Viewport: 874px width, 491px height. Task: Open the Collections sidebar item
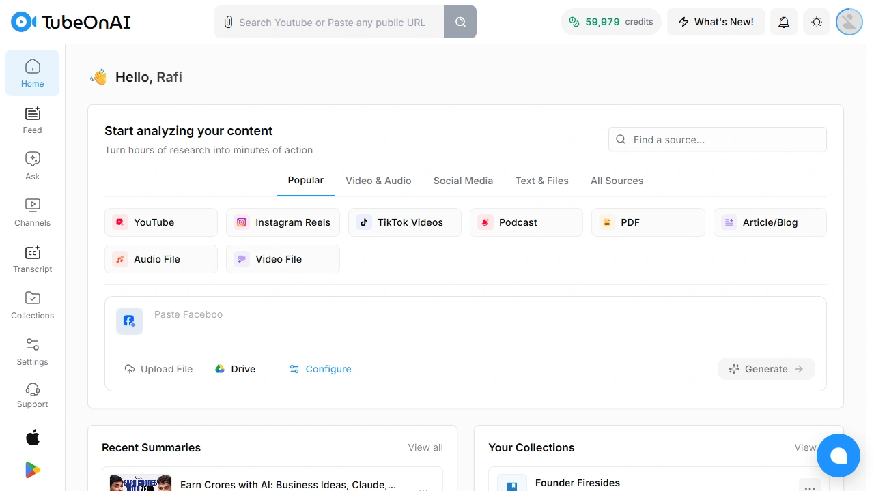point(32,305)
